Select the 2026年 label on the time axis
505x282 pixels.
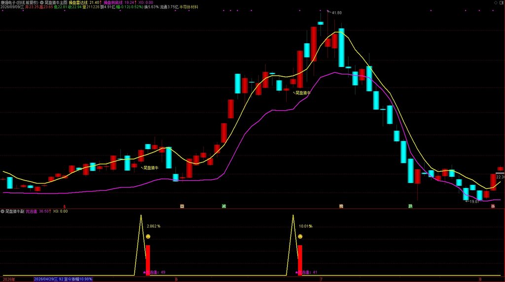(9, 280)
